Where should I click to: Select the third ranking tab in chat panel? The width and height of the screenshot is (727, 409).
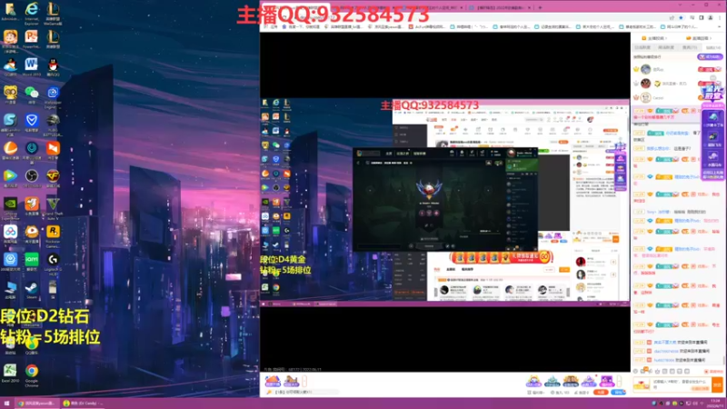pyautogui.click(x=690, y=47)
